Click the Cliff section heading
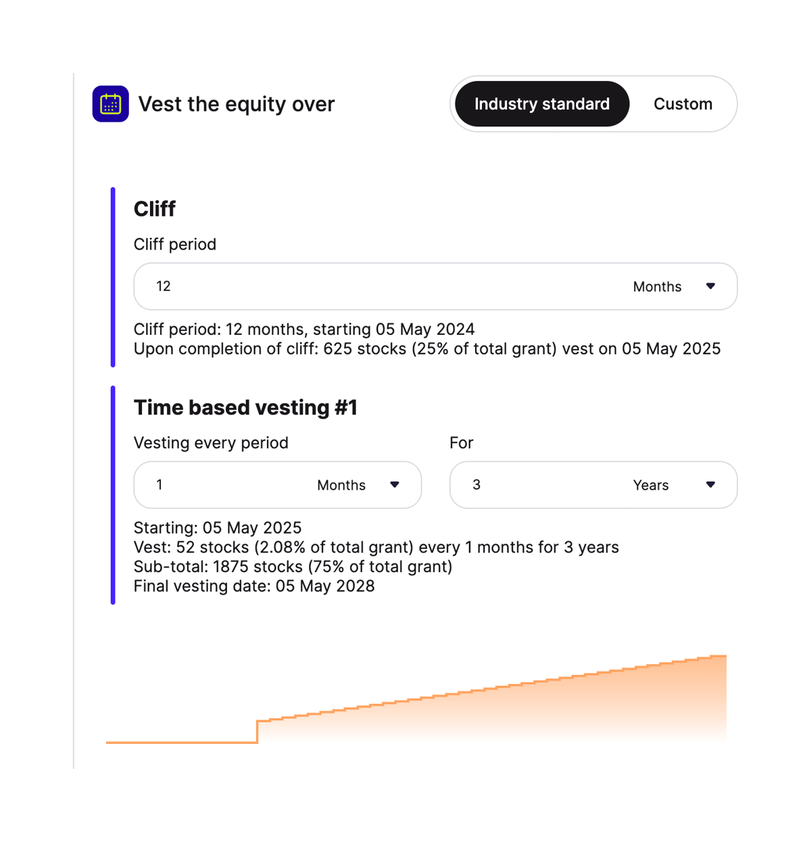The image size is (811, 842). [155, 209]
